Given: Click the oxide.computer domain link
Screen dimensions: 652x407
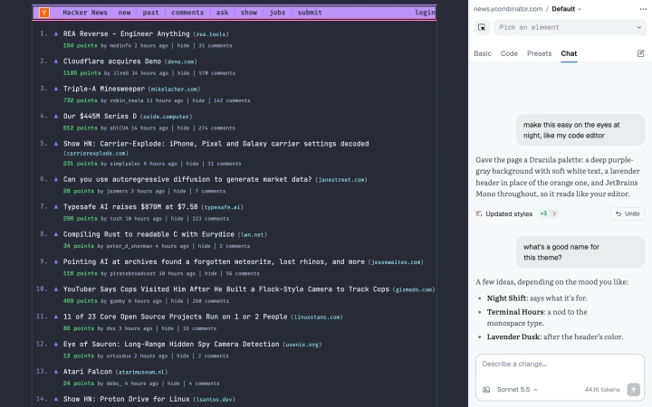Looking at the screenshot, I should pos(166,117).
